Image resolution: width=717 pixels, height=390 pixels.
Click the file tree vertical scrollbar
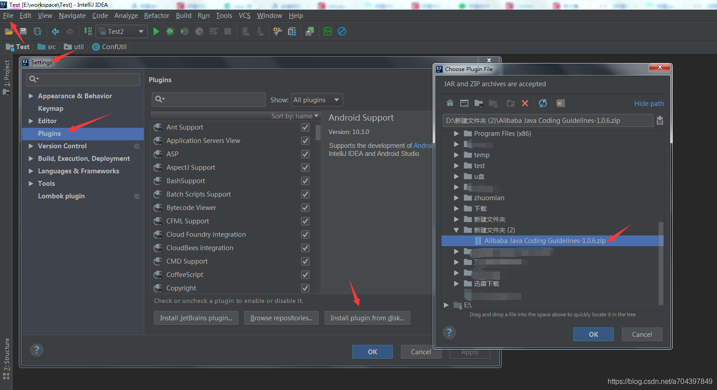pyautogui.click(x=661, y=264)
